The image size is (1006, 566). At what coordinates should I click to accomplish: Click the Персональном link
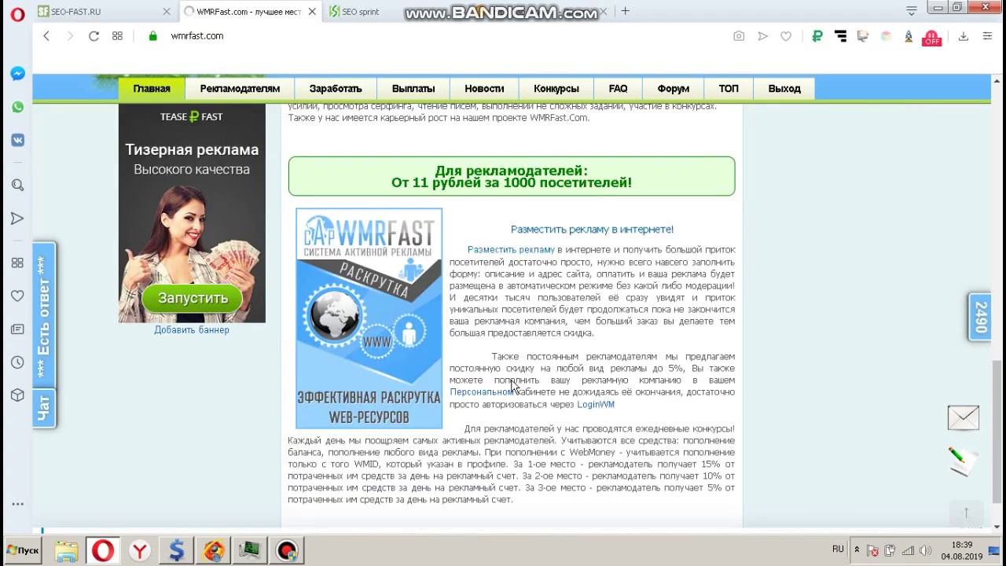pyautogui.click(x=480, y=392)
